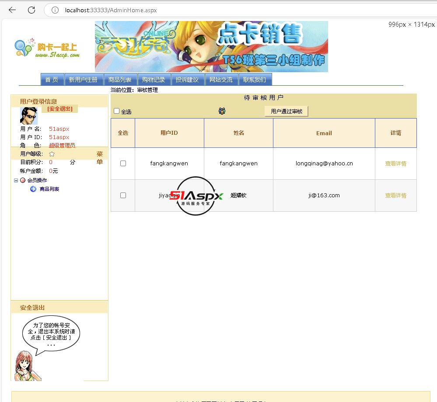
Task: Check the fangkangwen row checkbox
Action: (123, 163)
